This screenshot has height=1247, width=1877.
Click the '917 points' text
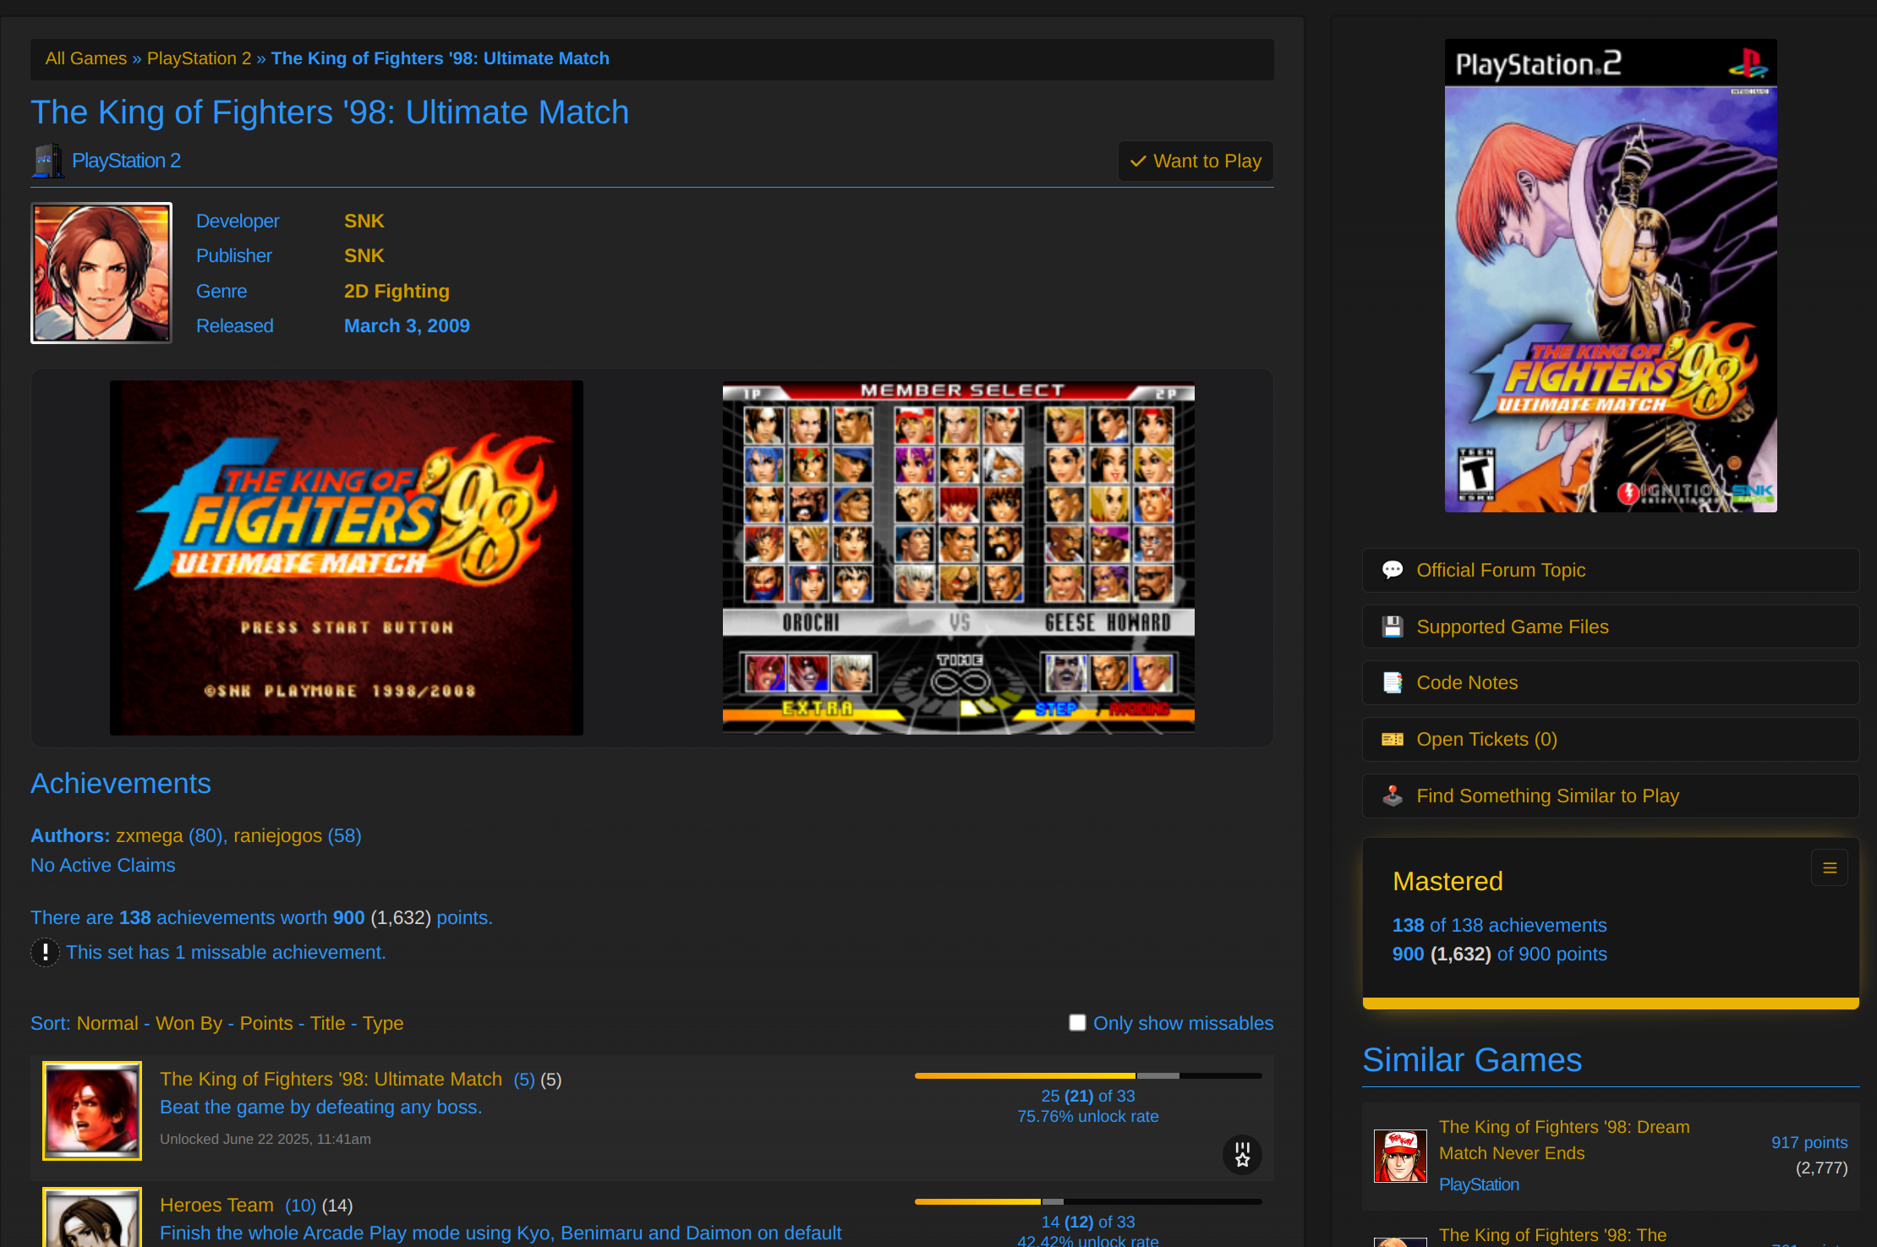pos(1809,1142)
